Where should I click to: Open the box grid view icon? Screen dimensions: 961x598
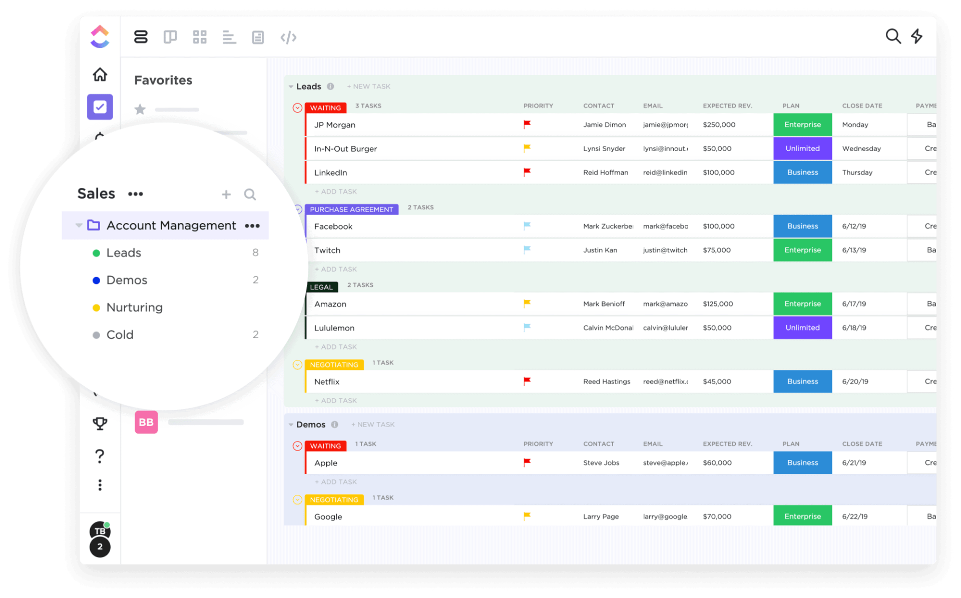200,37
